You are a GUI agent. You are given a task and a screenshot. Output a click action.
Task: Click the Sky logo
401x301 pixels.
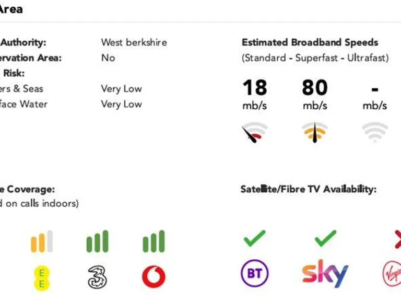pos(325,273)
